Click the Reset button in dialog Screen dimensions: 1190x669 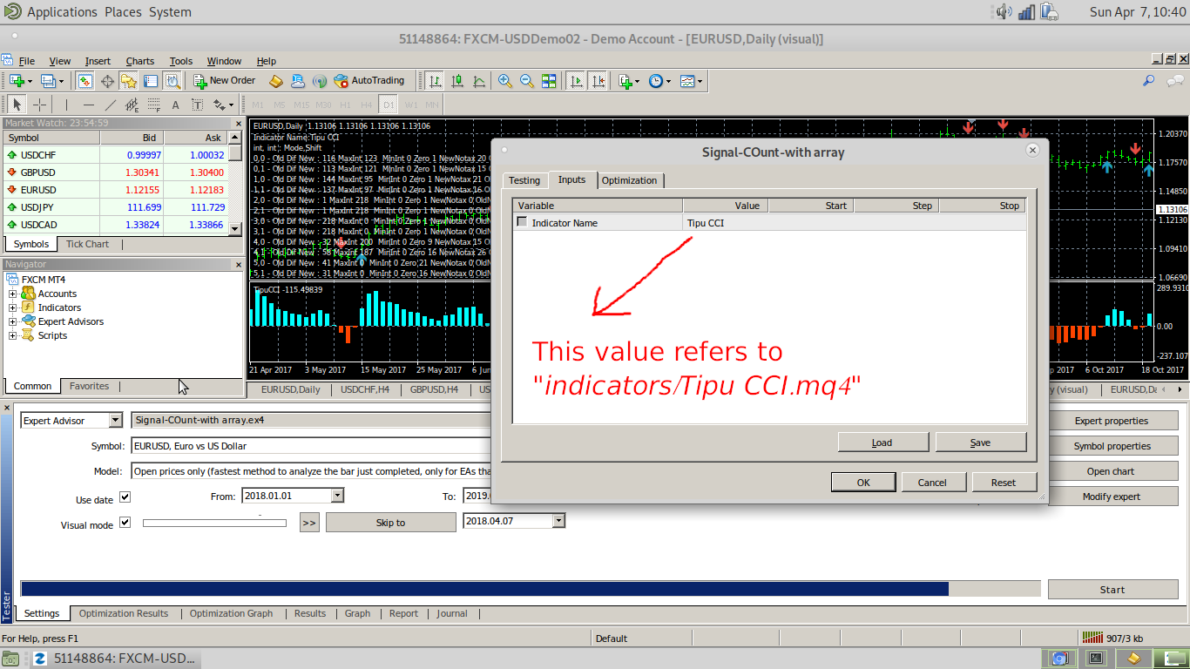point(1004,483)
